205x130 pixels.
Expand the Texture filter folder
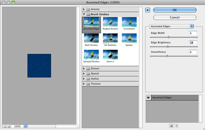coord(84,84)
